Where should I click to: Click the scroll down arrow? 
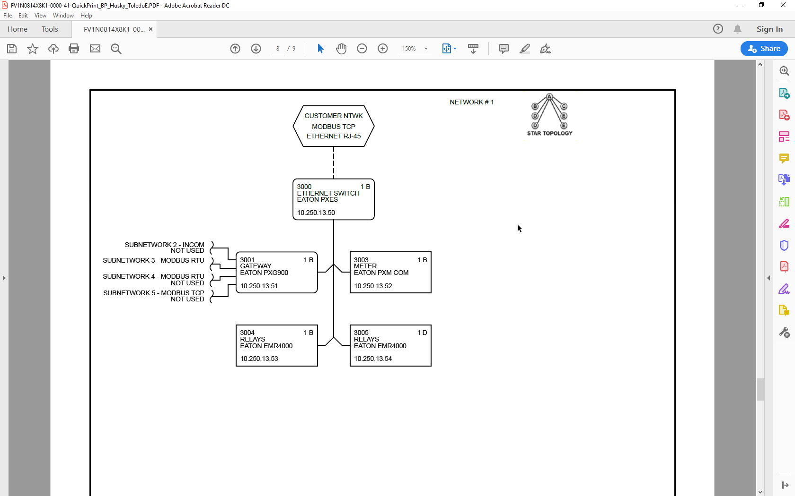760,492
